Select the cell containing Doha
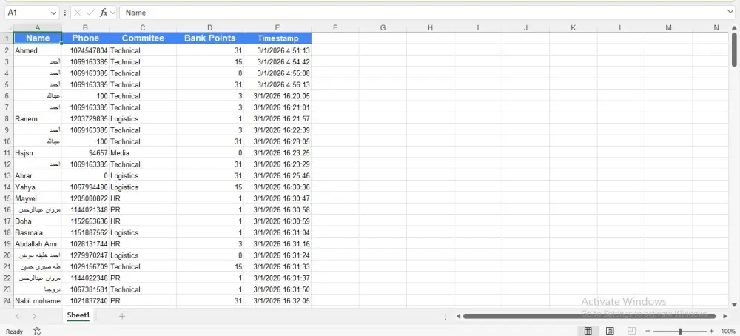Screen dimensions: 740x336 click(38, 221)
